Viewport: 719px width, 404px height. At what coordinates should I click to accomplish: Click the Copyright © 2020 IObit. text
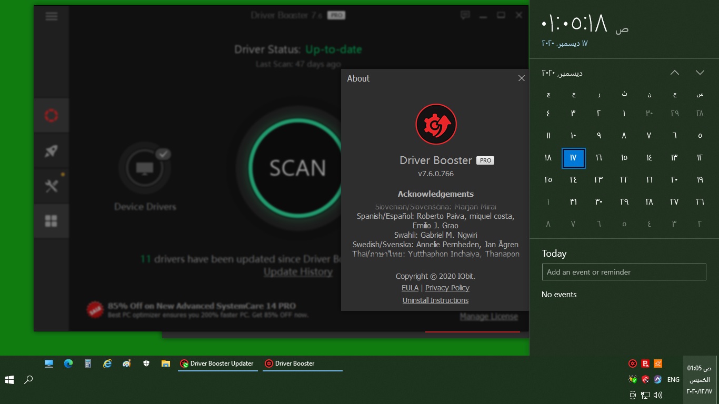[x=435, y=276]
